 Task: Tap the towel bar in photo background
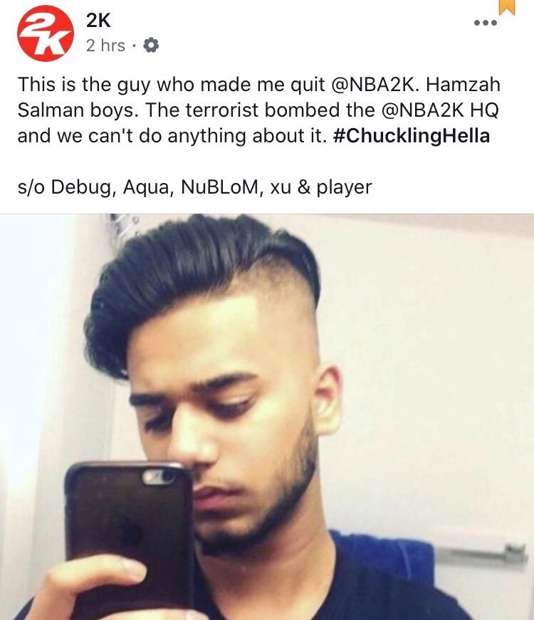(481, 553)
